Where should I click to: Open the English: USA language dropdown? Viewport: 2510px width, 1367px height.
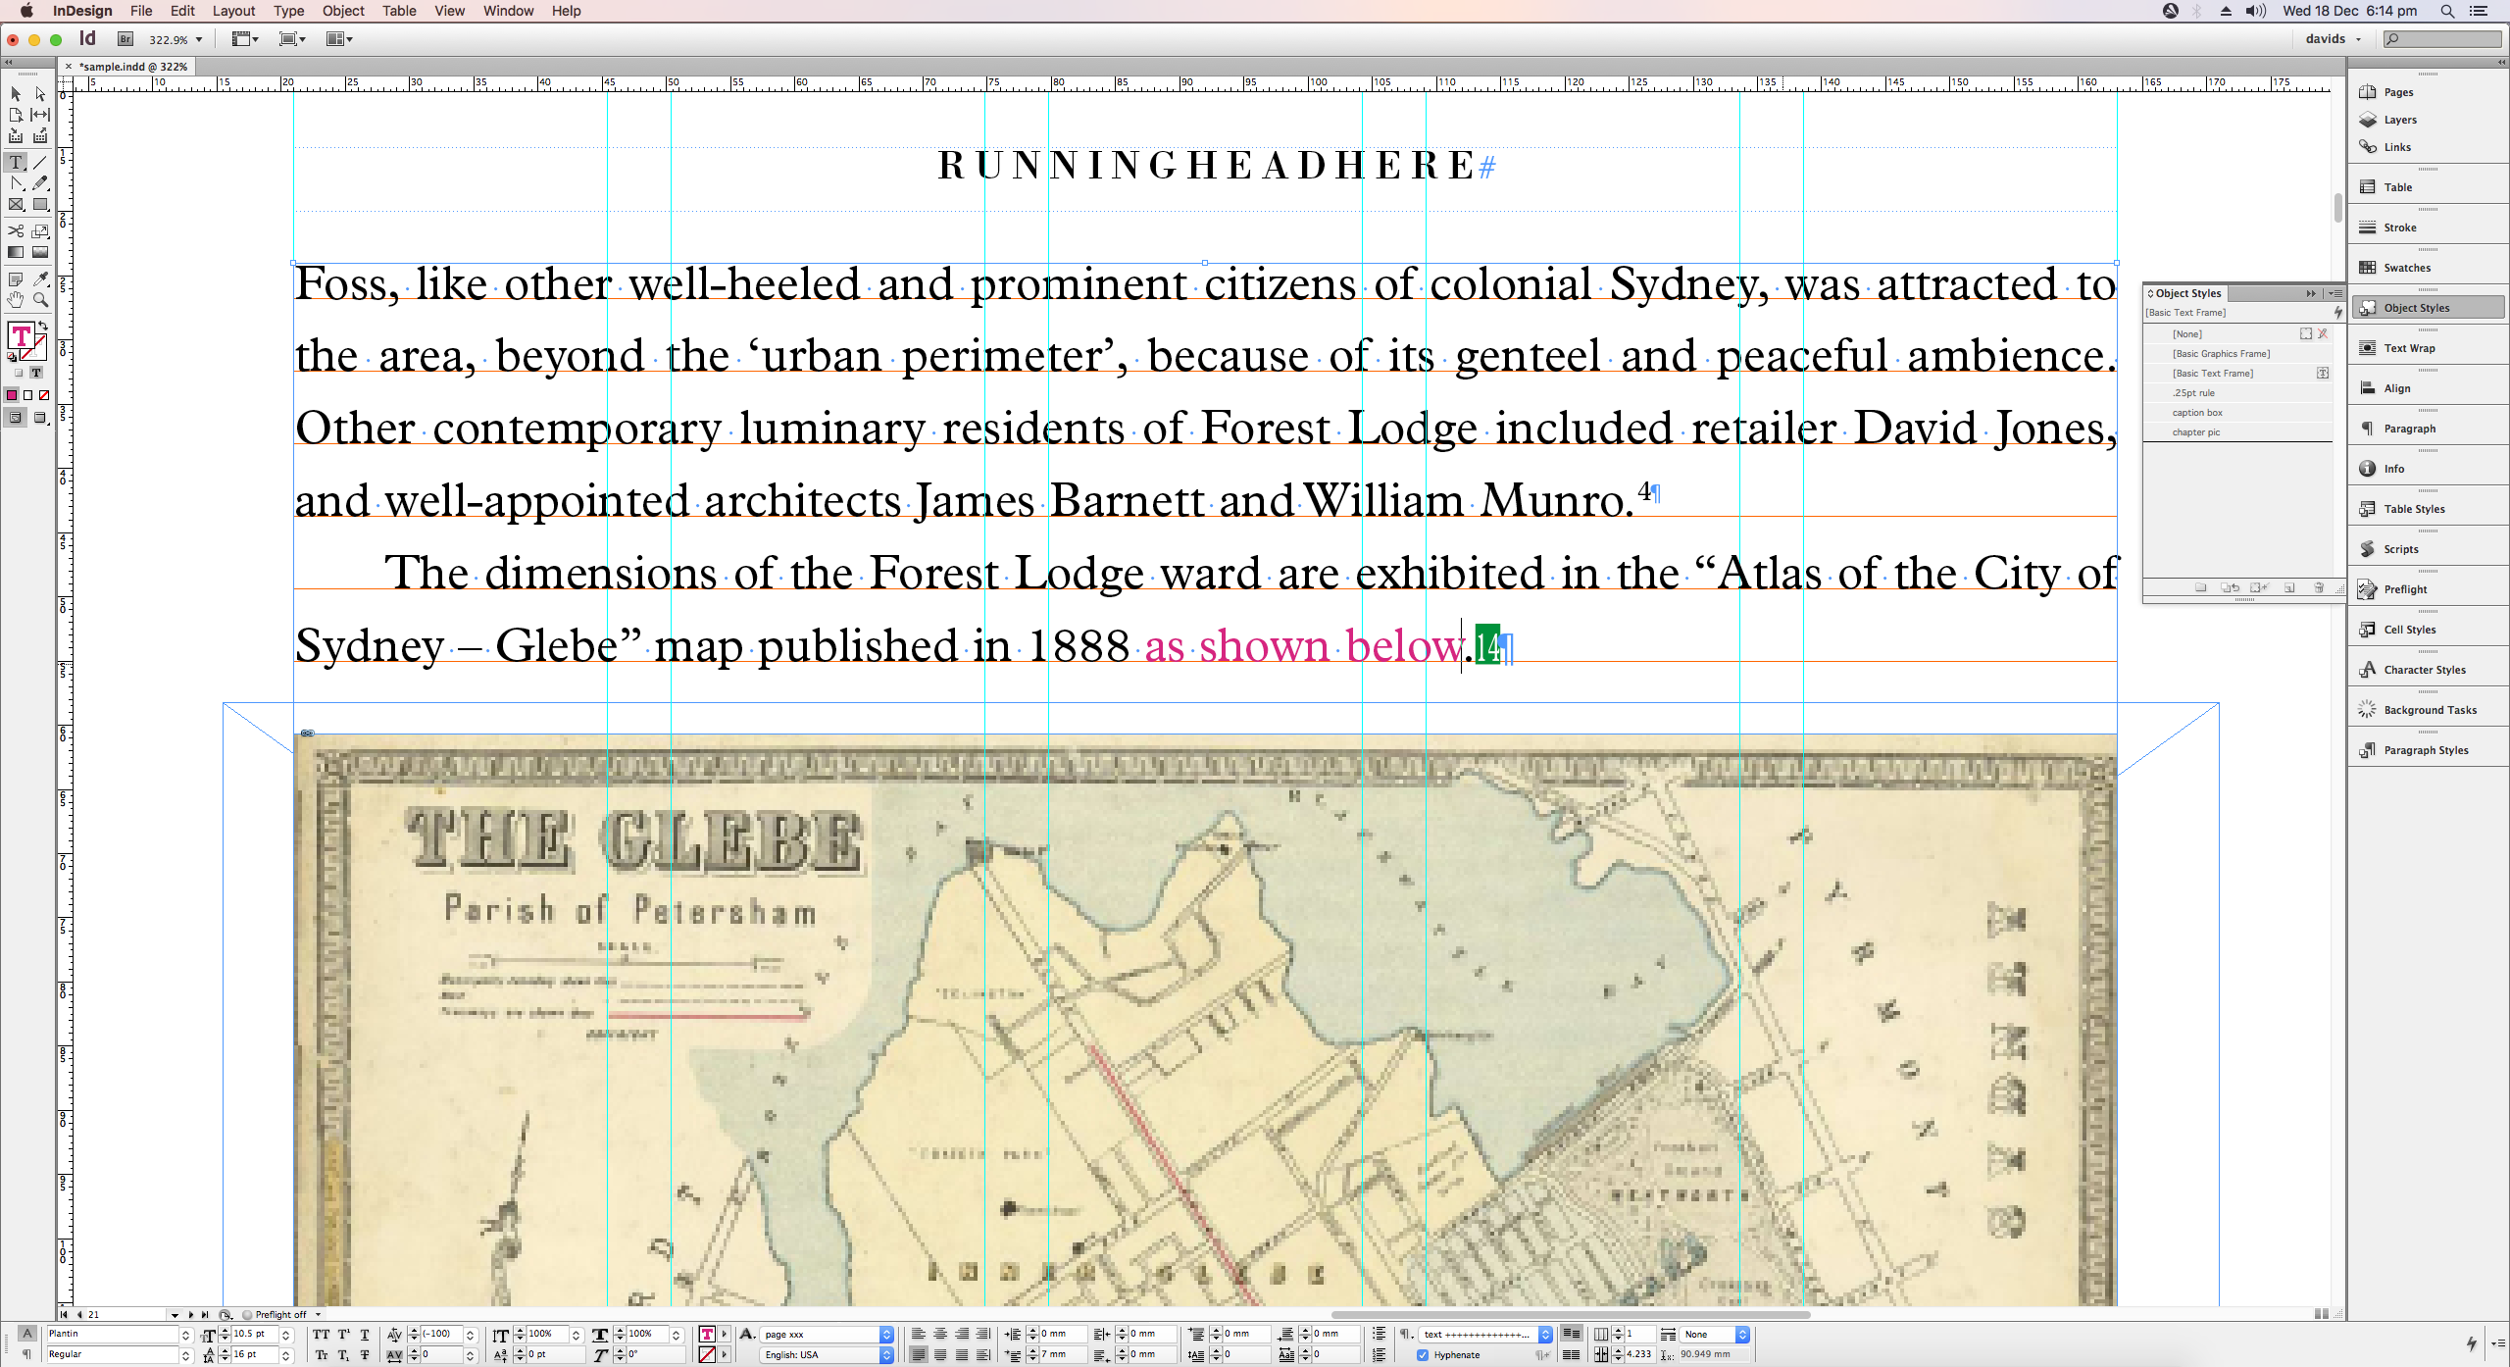coord(886,1355)
